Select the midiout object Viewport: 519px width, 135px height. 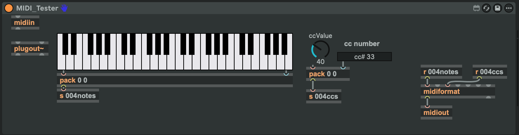[436, 112]
